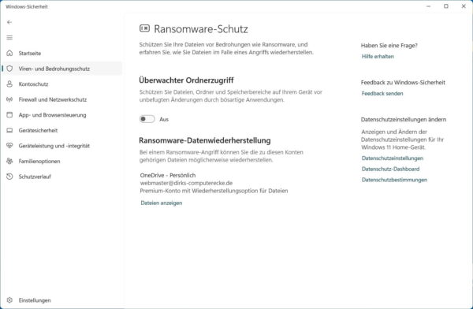Click the Feedback zu Windows-Sicherheit heading
The height and width of the screenshot is (309, 473).
coord(403,83)
